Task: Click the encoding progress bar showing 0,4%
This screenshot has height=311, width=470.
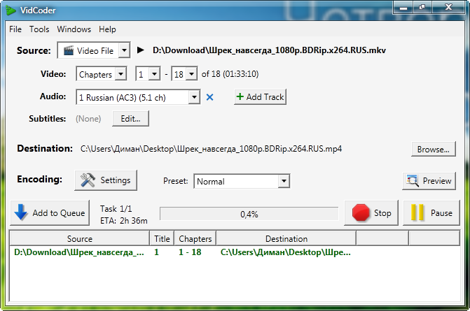Action: (249, 214)
